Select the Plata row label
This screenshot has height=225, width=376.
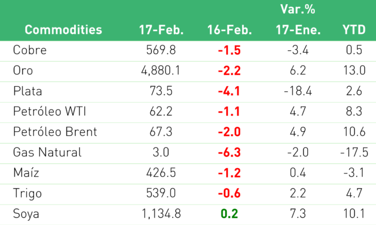[x=28, y=91]
